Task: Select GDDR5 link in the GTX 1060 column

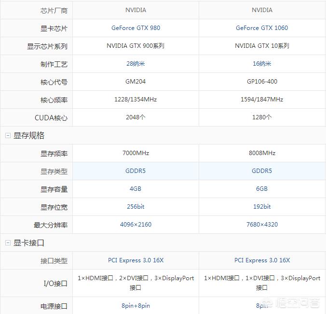Action: pos(262,171)
